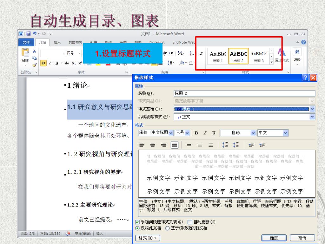This screenshot has width=325, height=244.
Task: Apply subscript (x₂) in the ribbon
Action: pyautogui.click(x=74, y=63)
